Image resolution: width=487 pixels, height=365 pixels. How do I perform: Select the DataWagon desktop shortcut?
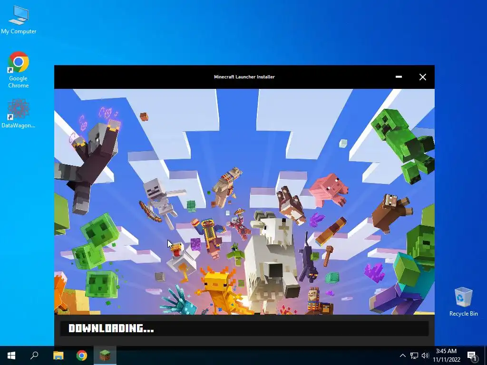point(19,113)
